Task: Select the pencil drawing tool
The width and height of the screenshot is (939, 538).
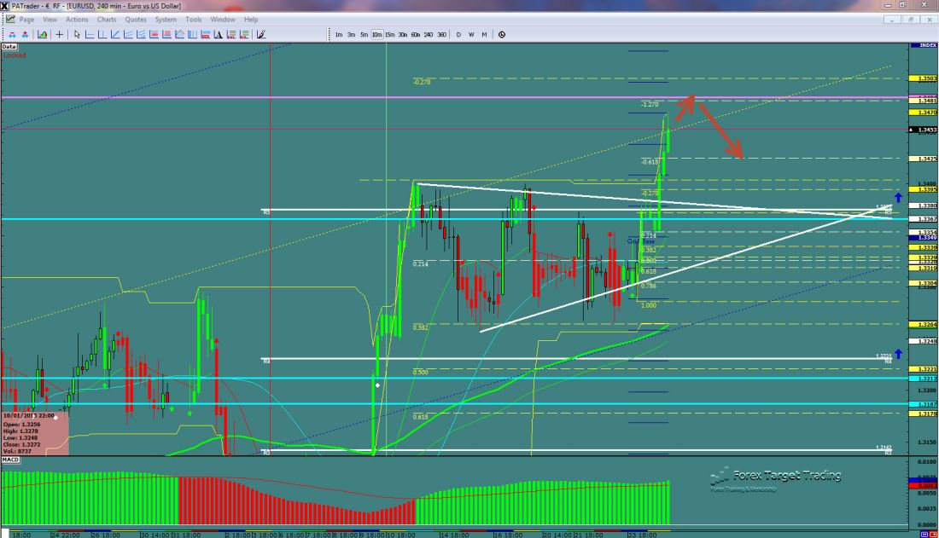Action: pyautogui.click(x=260, y=35)
